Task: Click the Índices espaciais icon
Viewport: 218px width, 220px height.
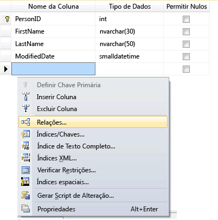Action: pos(25,182)
